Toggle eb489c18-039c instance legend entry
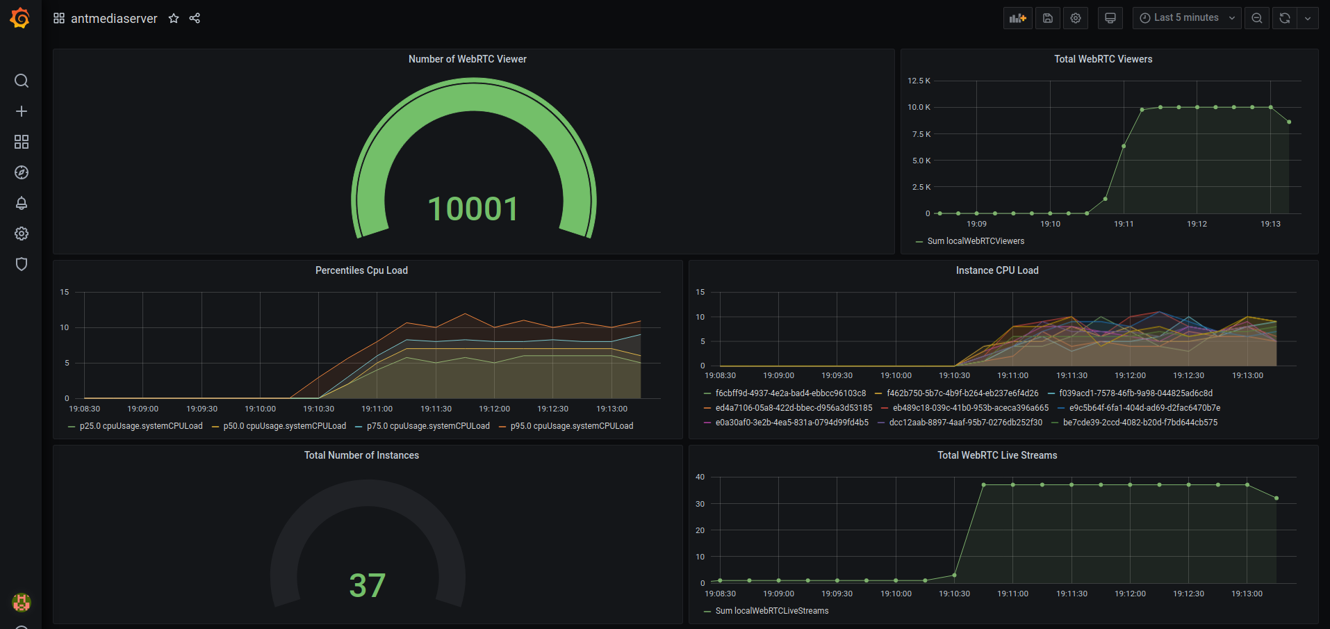Screen dimensions: 1330x629 971,408
